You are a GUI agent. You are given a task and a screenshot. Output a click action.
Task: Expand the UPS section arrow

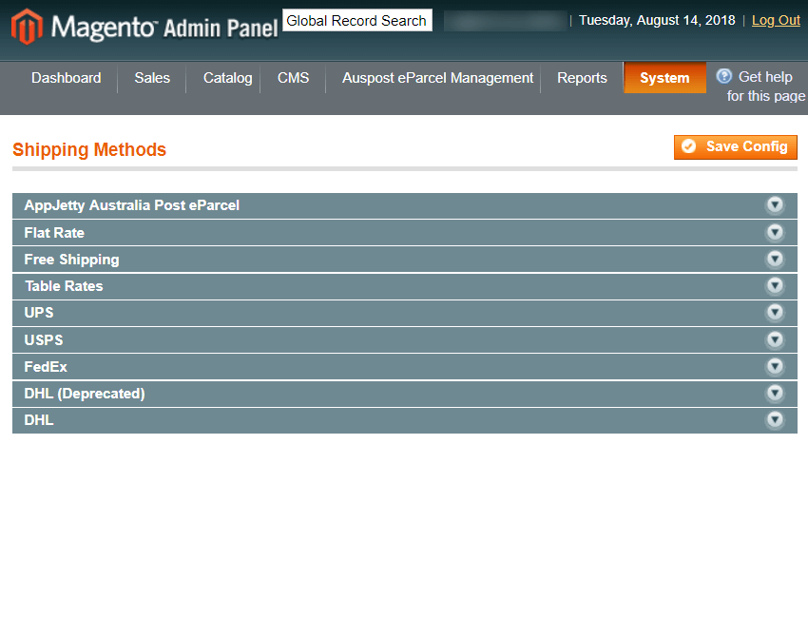click(x=775, y=313)
